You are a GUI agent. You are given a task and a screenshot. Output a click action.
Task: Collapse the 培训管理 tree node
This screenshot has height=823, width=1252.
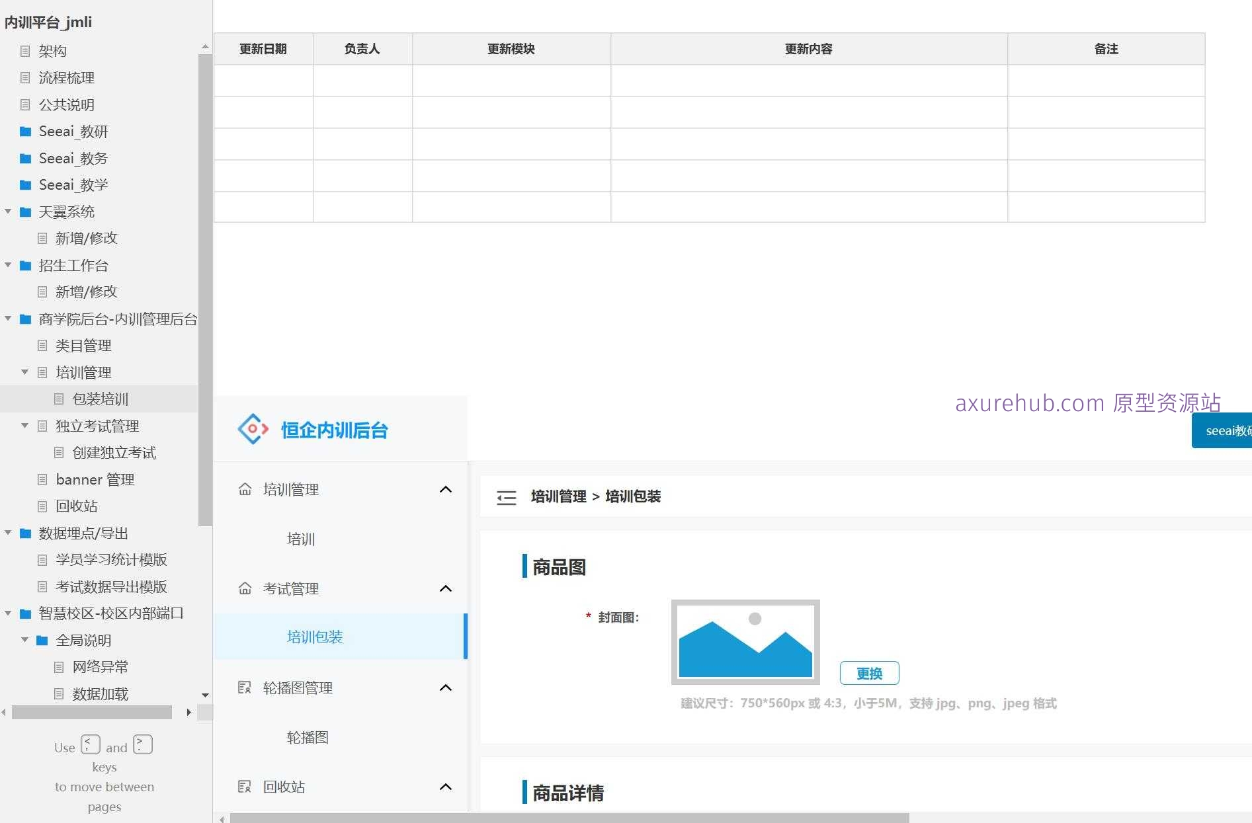pos(24,372)
